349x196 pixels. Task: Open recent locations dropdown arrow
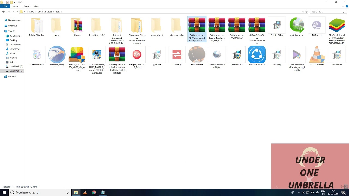pyautogui.click(x=13, y=12)
